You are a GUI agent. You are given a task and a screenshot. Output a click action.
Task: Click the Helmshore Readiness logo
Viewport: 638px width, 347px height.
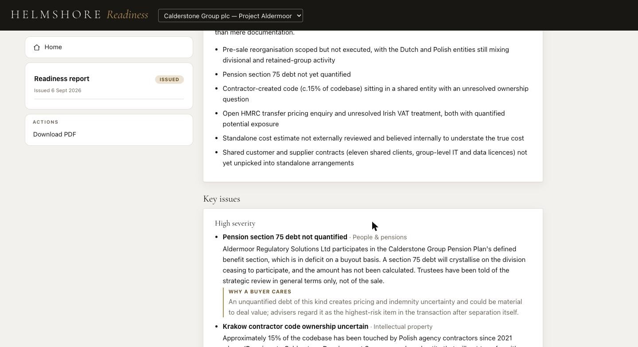(79, 15)
